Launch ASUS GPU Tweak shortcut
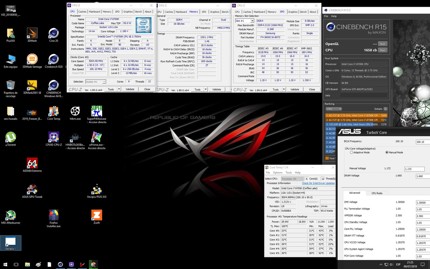This screenshot has height=269, width=430. 32,192
